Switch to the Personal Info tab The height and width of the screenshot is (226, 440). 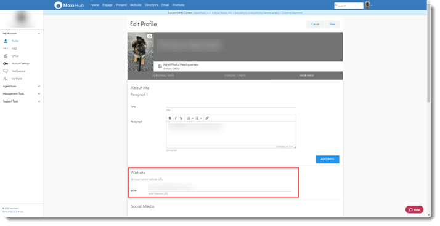[163, 76]
